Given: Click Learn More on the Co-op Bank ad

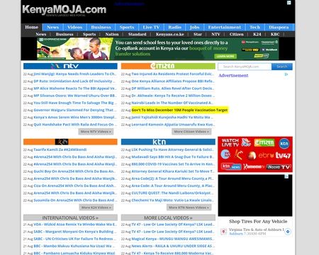Looking at the screenshot, I should [225, 56].
